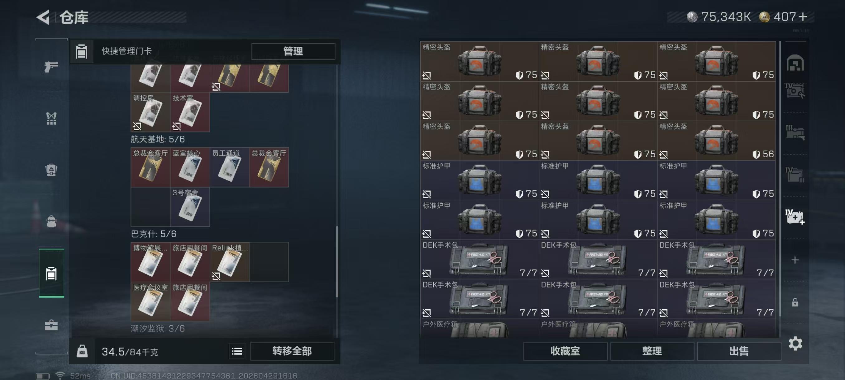Click the stash vertical scrollbar

pos(780,179)
